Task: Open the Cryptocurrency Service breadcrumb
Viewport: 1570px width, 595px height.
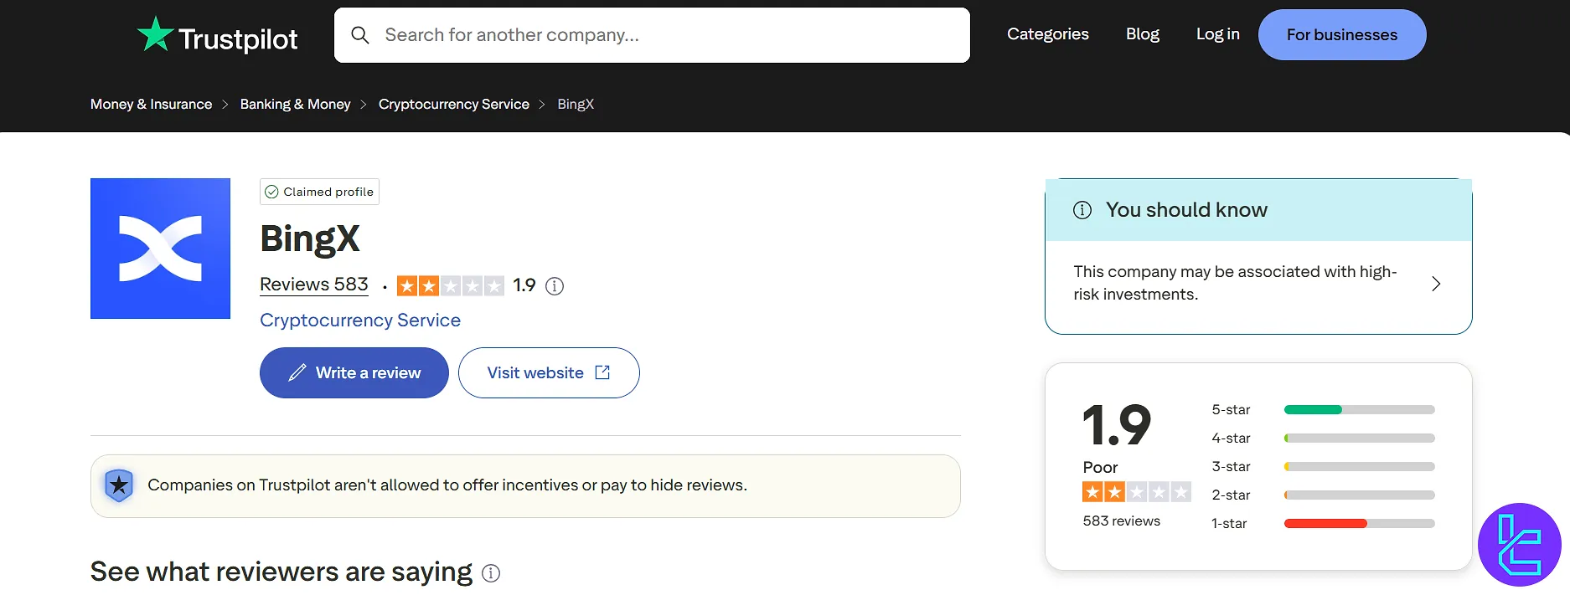Action: [x=453, y=105]
